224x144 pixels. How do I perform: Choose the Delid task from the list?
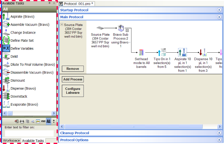[14, 56]
